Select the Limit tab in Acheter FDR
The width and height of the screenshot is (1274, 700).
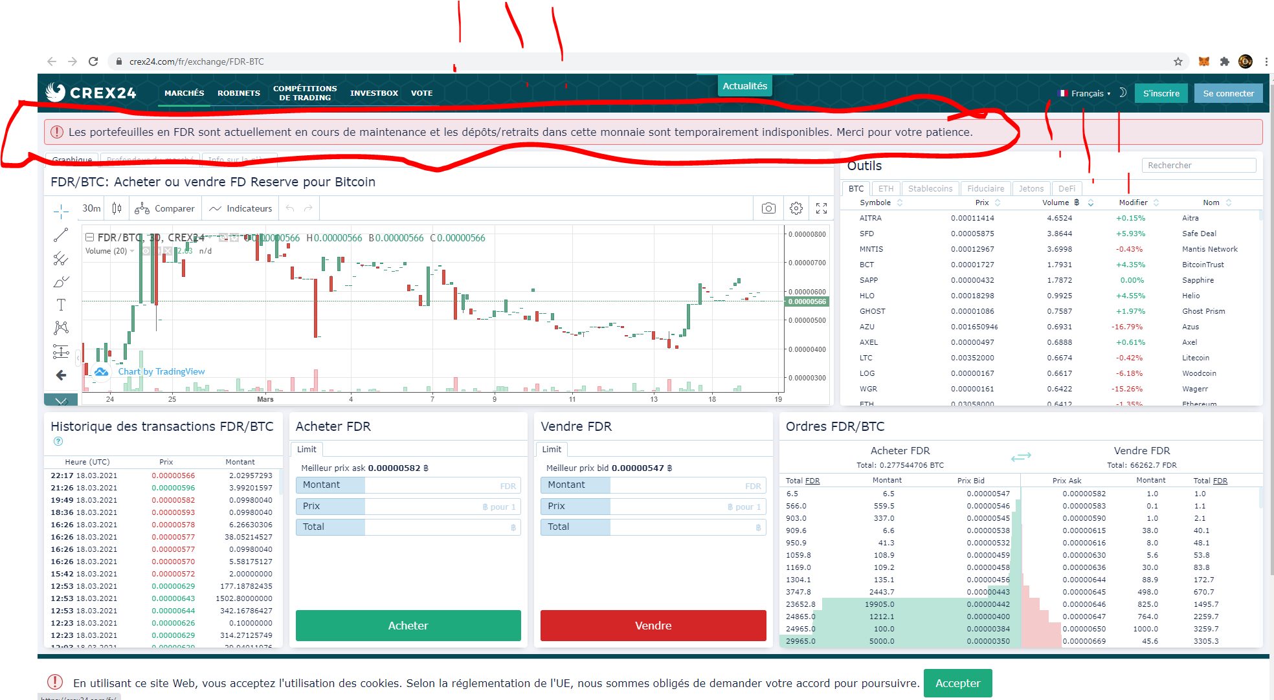pos(307,449)
